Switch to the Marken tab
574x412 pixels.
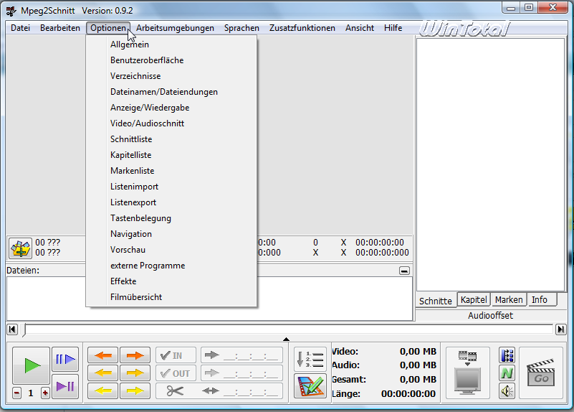click(509, 299)
